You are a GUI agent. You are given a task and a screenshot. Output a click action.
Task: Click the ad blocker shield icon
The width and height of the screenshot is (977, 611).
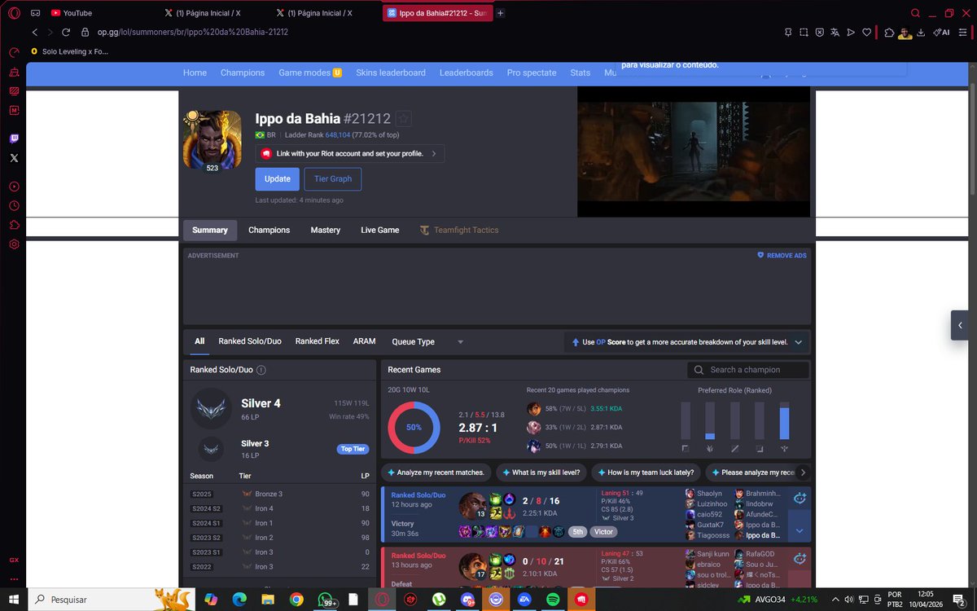(x=820, y=32)
